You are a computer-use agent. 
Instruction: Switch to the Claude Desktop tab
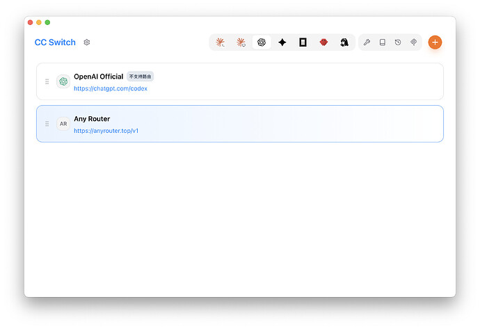pos(241,42)
